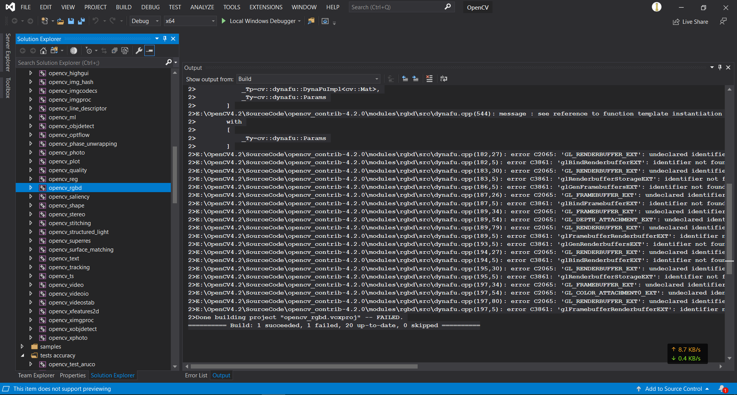Select opencv_imgproc project
The width and height of the screenshot is (737, 395).
[x=70, y=100]
